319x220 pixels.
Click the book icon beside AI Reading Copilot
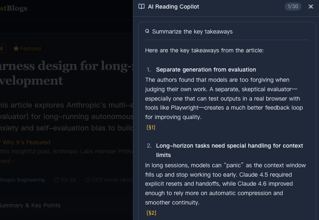click(142, 7)
